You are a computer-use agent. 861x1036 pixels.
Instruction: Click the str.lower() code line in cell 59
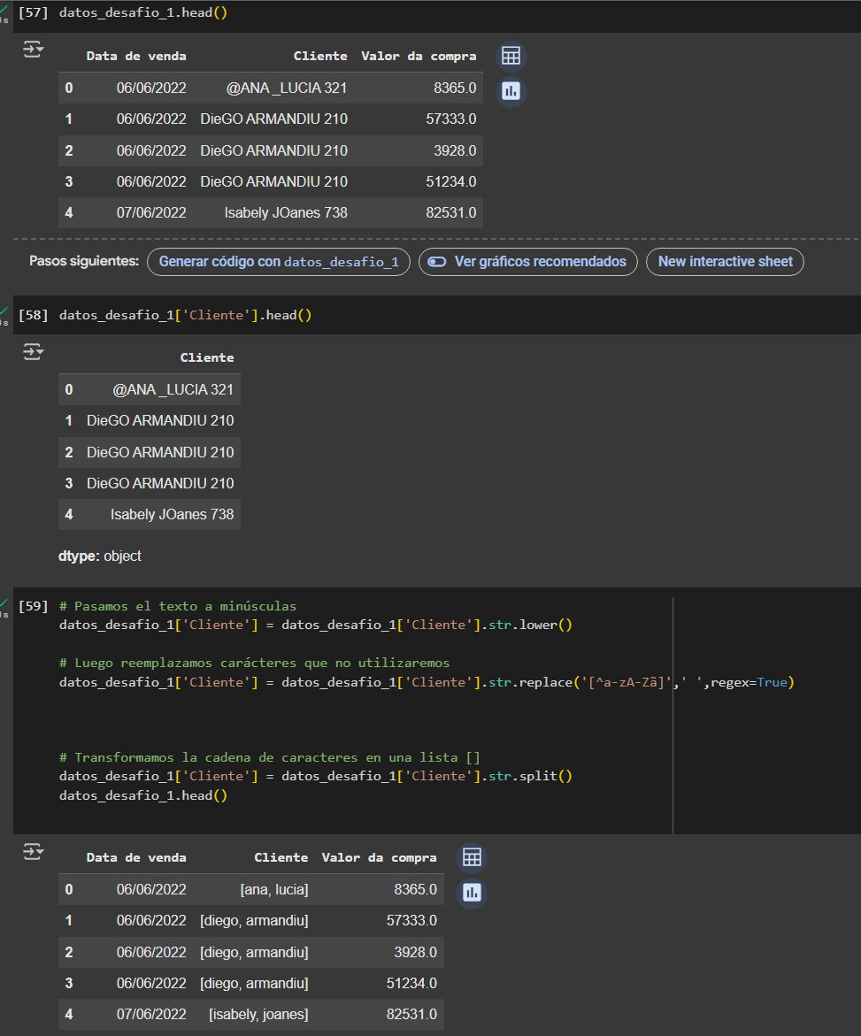pyautogui.click(x=316, y=625)
